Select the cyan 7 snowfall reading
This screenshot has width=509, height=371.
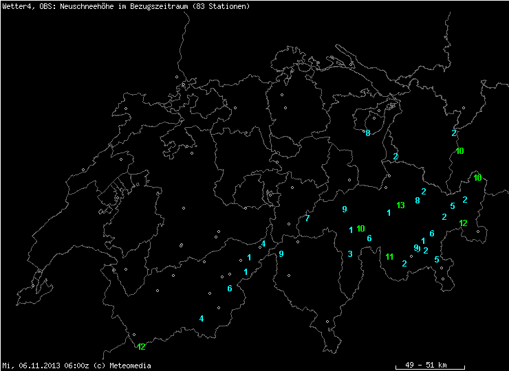point(307,218)
